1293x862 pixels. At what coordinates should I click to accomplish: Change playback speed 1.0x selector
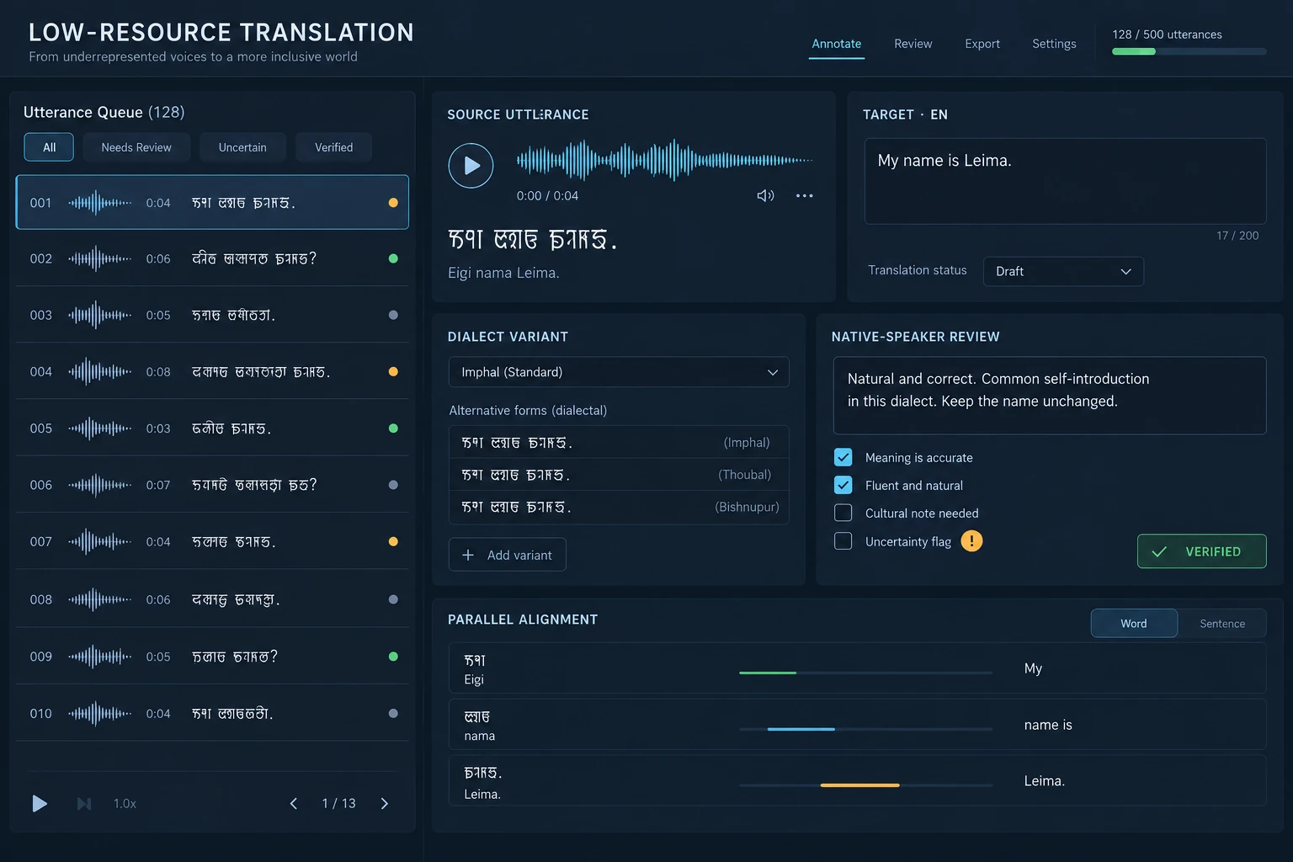coord(125,804)
